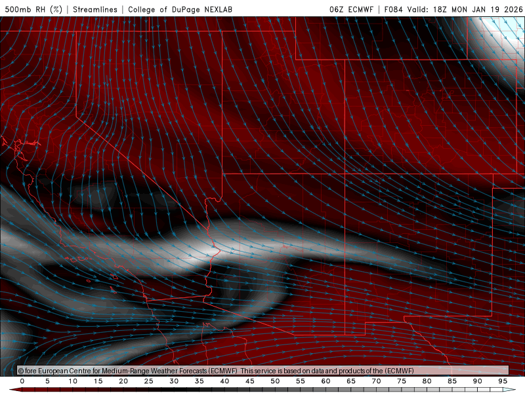This screenshot has width=525, height=393.
Task: Click the colorbar label "15"
Action: pos(98,381)
